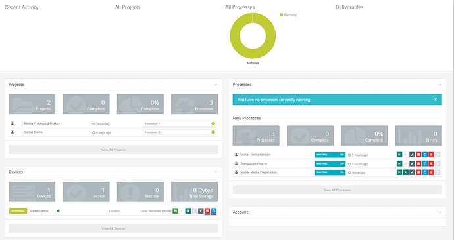Click View All Devices button

[113, 228]
